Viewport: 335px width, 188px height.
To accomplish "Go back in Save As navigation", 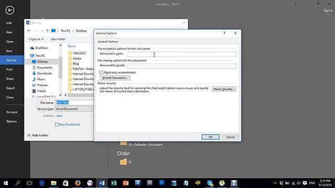I will [29, 31].
